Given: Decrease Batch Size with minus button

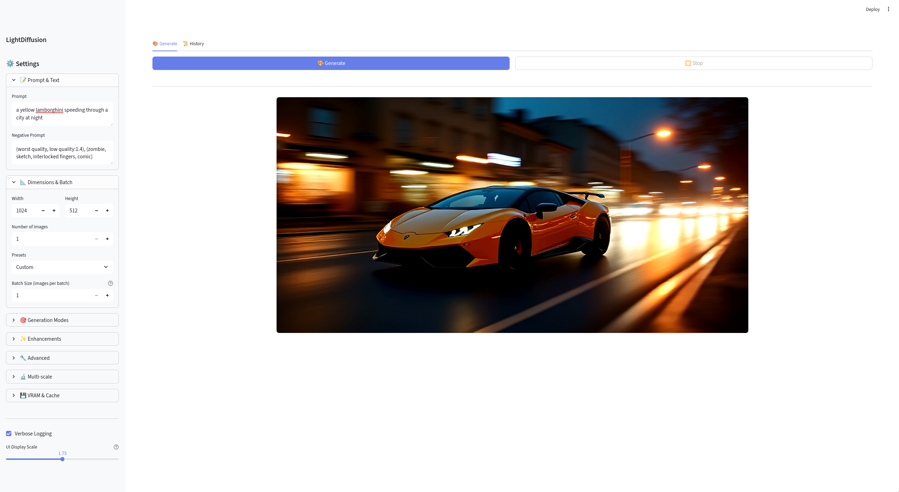Looking at the screenshot, I should [x=97, y=295].
